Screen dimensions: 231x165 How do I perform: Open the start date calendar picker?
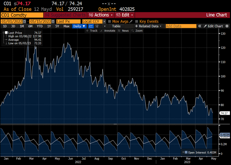(x=24, y=21)
